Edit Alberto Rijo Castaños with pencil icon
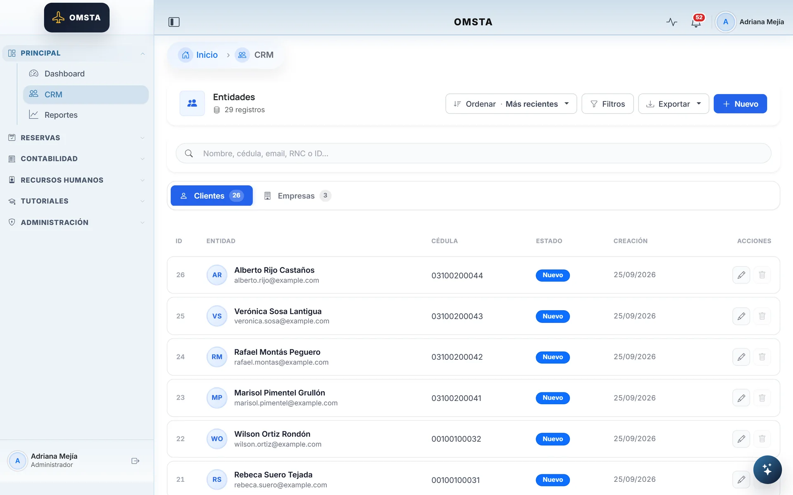The width and height of the screenshot is (793, 495). pyautogui.click(x=741, y=275)
